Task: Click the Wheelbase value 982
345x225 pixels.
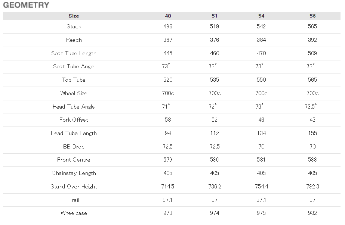Action: tap(312, 213)
